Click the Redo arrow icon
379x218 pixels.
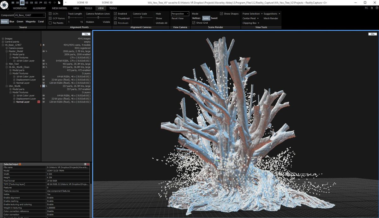pyautogui.click(x=55, y=3)
